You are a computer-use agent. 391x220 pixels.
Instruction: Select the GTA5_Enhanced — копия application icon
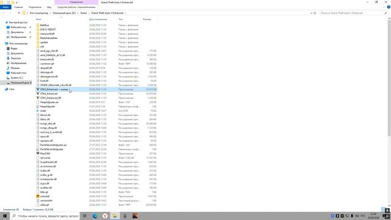click(x=38, y=89)
